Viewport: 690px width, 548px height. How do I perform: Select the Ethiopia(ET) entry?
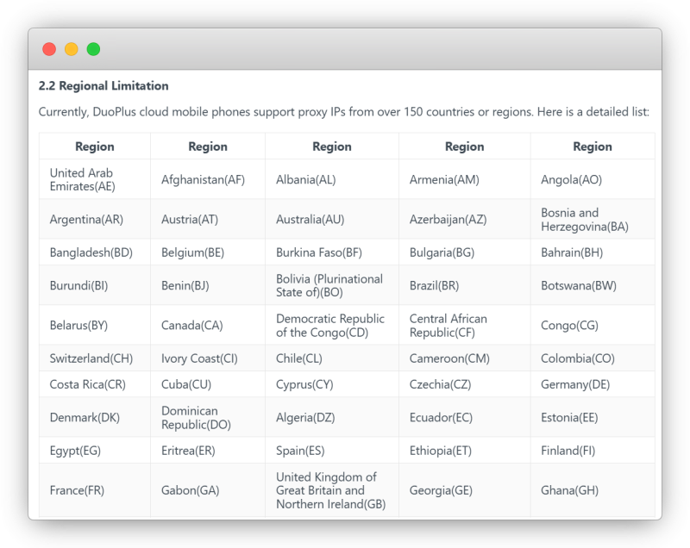440,450
